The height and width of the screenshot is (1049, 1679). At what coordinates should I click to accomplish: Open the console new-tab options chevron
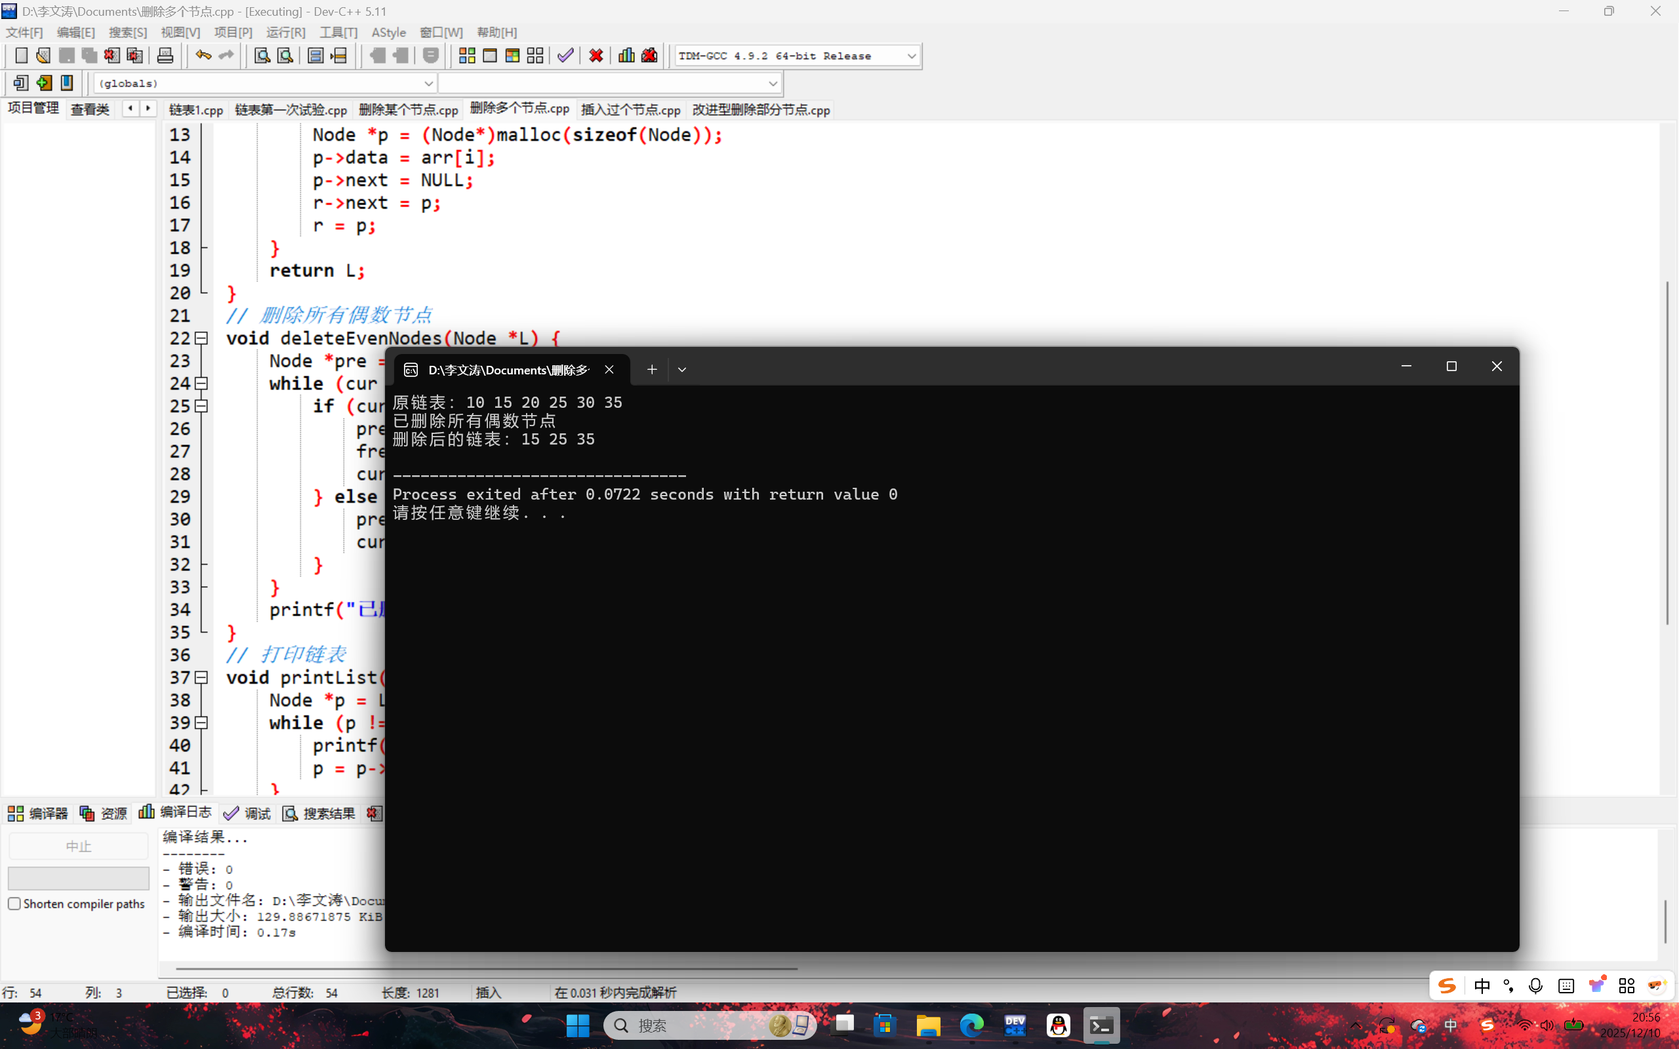(682, 370)
